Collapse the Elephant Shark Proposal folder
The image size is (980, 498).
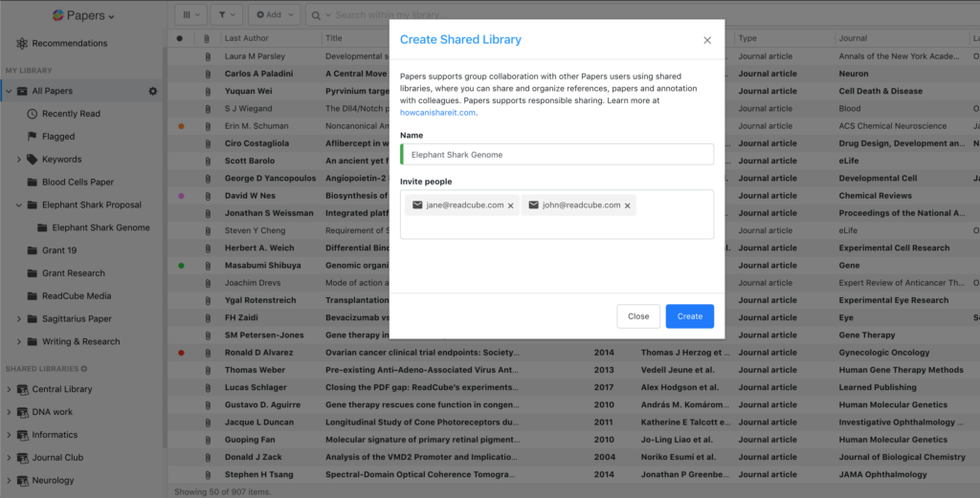point(19,205)
